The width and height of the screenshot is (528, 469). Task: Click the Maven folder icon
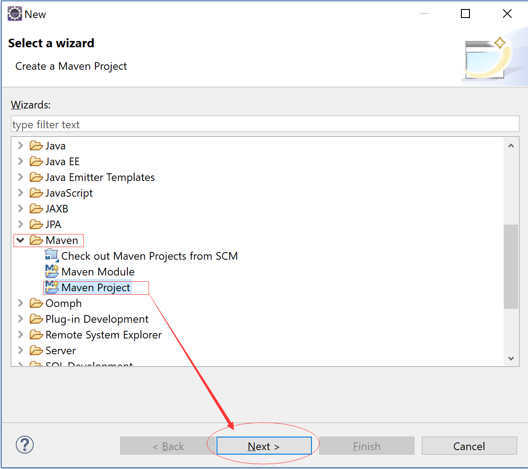(x=36, y=240)
